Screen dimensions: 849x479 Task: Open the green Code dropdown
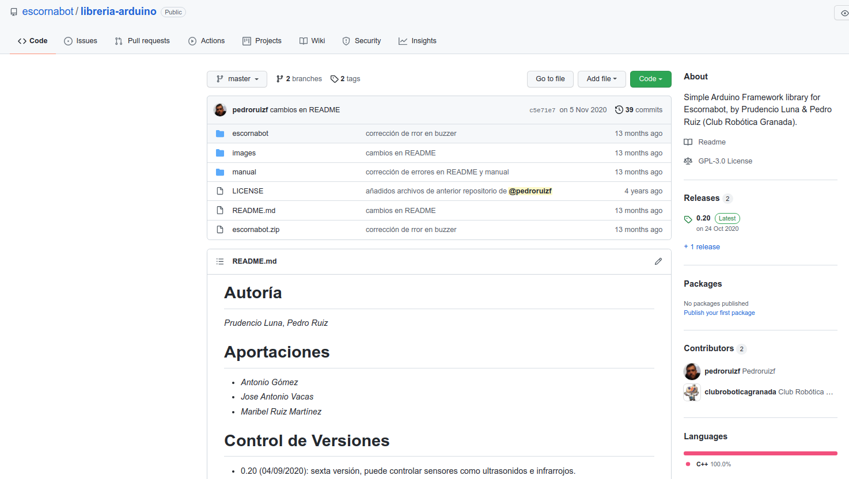[x=651, y=79]
